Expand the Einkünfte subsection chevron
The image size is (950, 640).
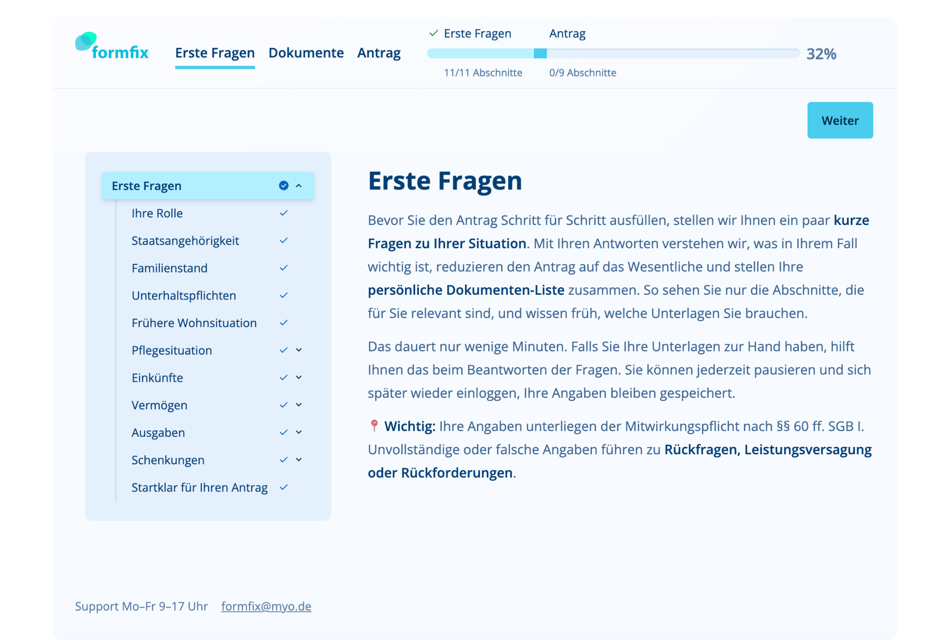(299, 378)
